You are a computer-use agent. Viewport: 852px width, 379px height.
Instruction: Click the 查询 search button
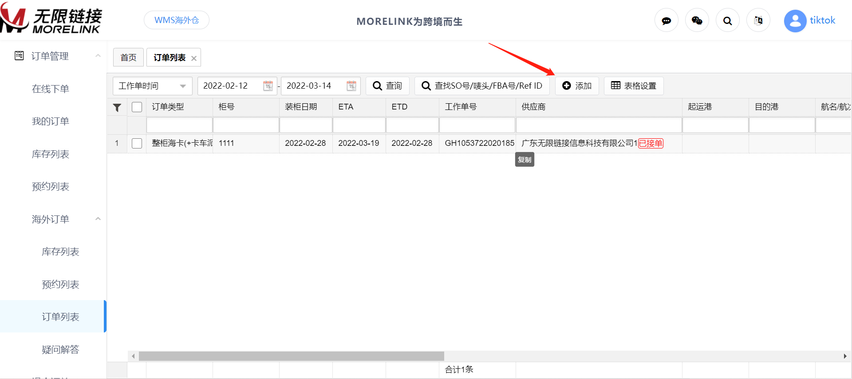pos(387,86)
